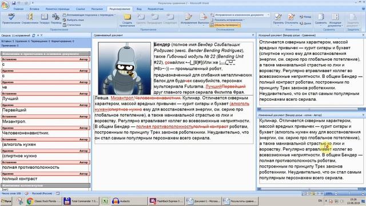Switch to Вставка tab
This screenshot has height=206, width=366.
click(x=34, y=9)
